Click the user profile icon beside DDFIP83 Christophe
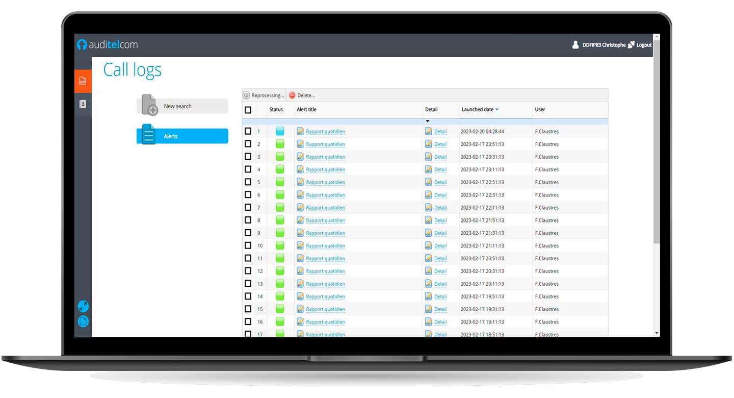734x398 pixels. (575, 45)
